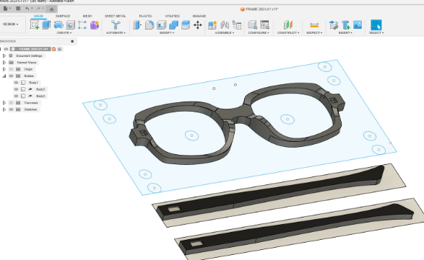This screenshot has width=424, height=260.
Task: Switch to the Surface tab
Action: 63,16
